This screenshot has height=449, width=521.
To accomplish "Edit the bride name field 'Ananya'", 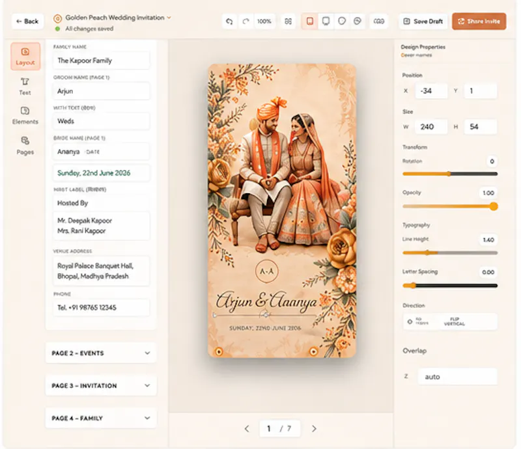I will click(101, 152).
